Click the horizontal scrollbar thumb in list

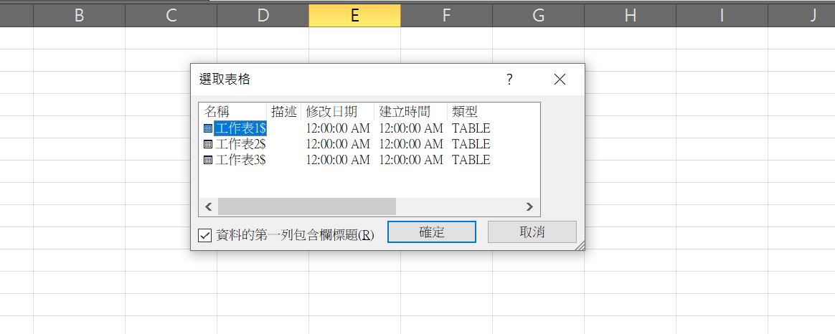(307, 206)
